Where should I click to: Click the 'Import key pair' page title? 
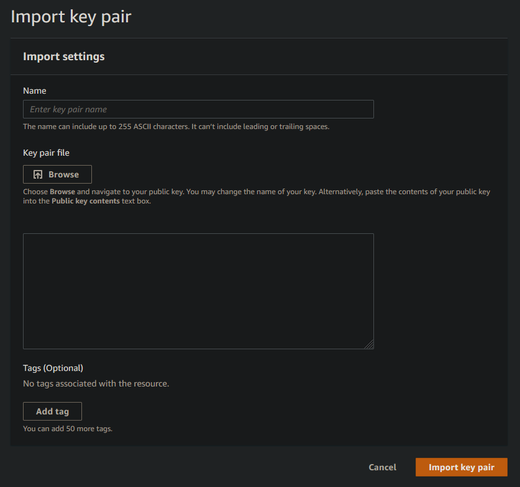71,17
